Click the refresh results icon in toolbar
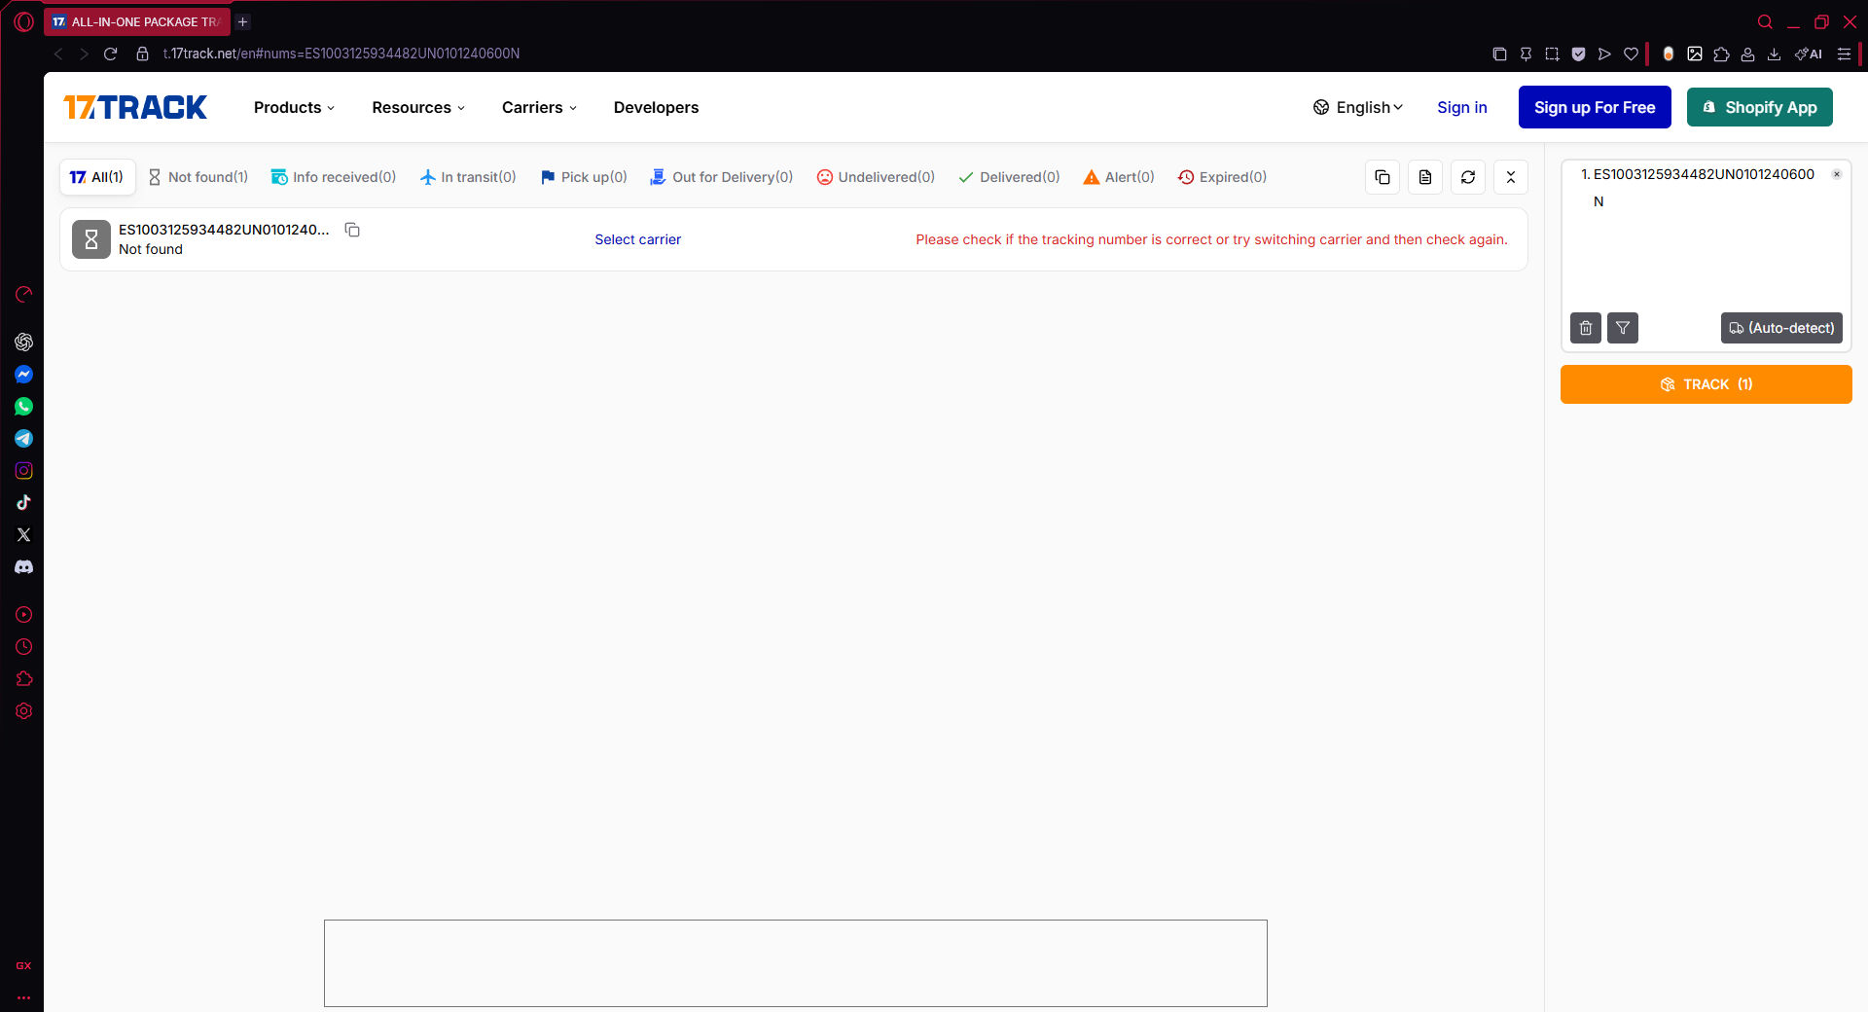This screenshot has height=1012, width=1868. [1468, 177]
